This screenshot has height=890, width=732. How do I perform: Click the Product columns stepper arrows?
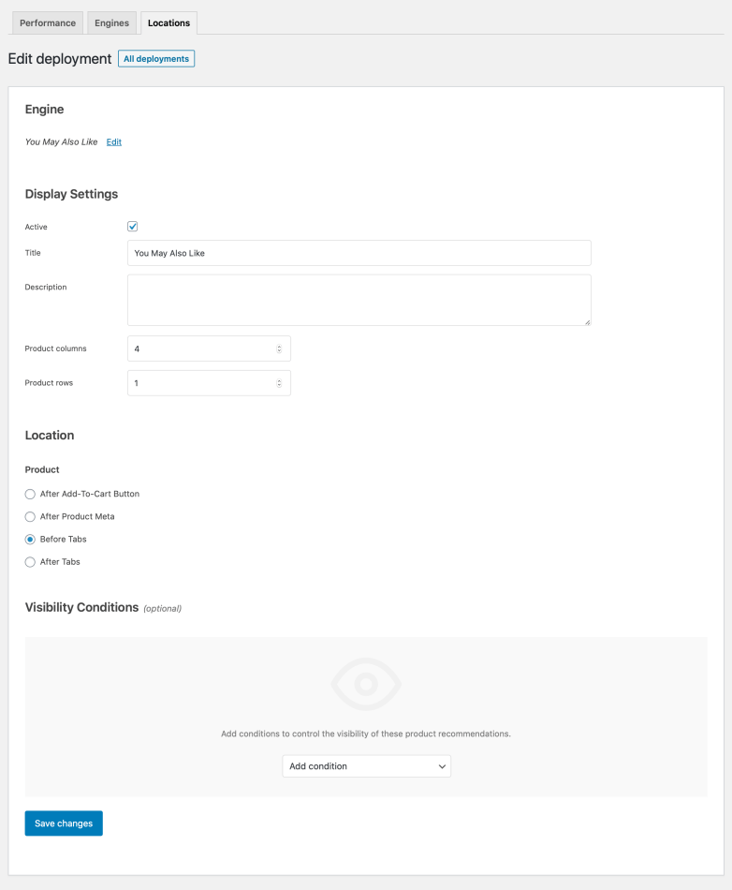[279, 349]
